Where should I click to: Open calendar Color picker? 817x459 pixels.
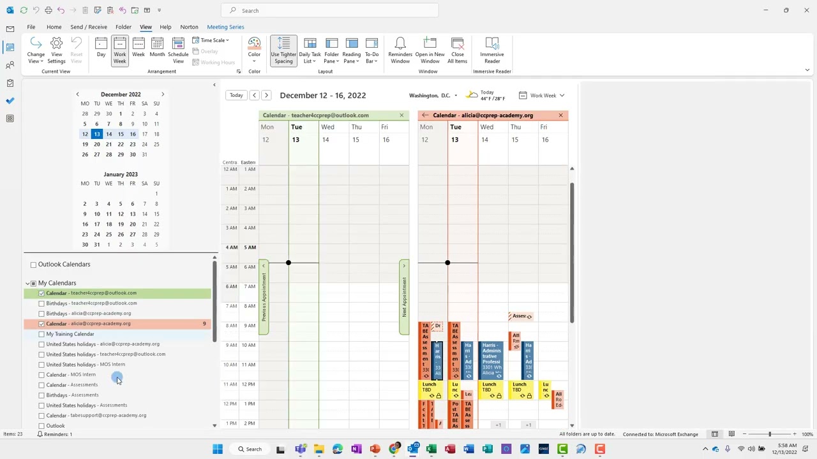[254, 50]
